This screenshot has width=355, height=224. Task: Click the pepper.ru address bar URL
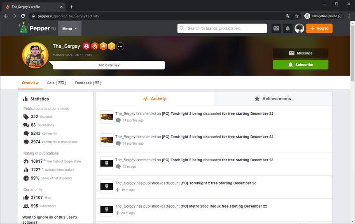click(68, 16)
